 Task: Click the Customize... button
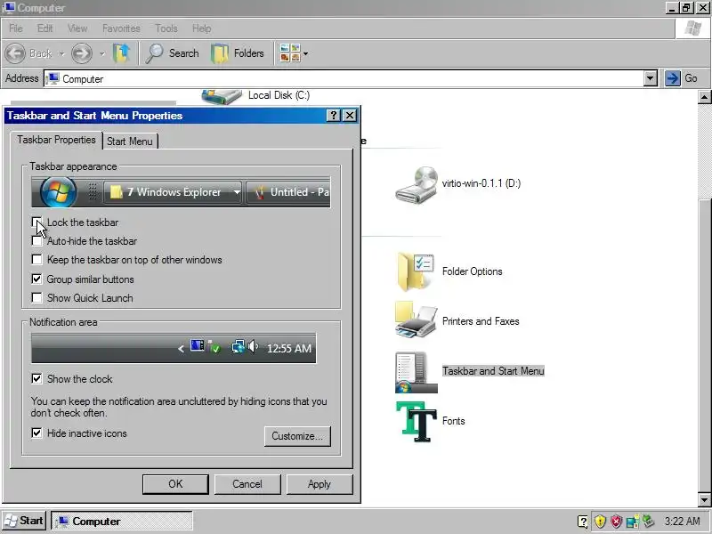coord(297,436)
